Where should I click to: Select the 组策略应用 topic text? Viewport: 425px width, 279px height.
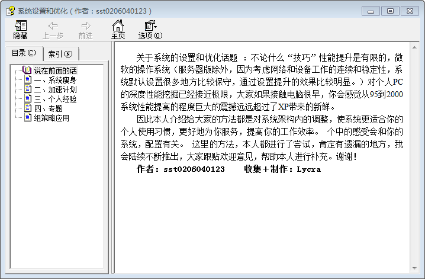pos(51,118)
